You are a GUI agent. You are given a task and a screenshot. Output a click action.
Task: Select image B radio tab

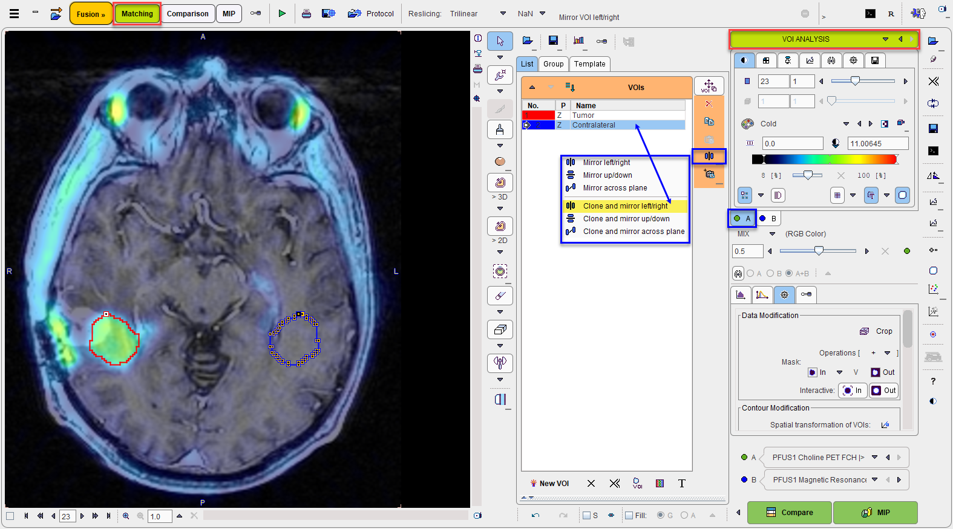768,219
